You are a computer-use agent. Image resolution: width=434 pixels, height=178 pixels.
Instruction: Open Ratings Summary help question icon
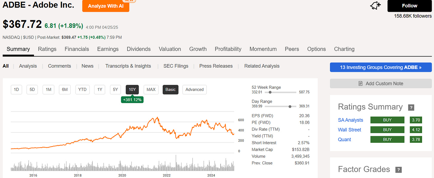click(x=411, y=107)
